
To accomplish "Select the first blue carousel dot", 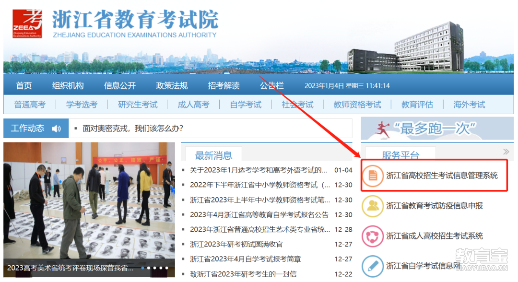I will tap(143, 268).
